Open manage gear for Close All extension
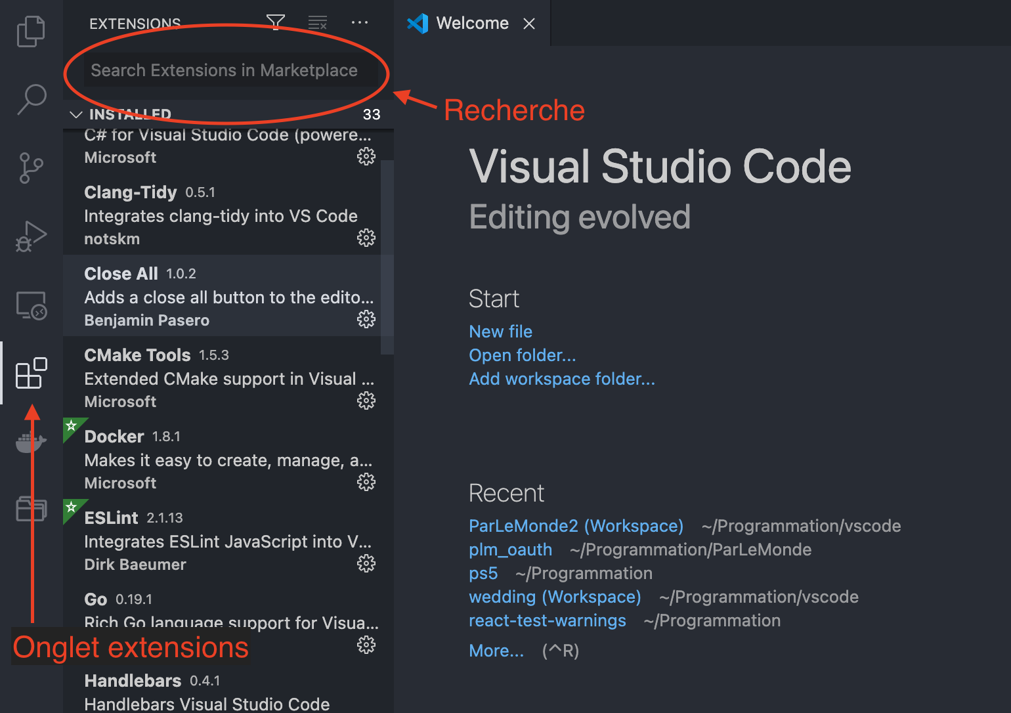Screen dimensions: 1011x713 pyautogui.click(x=366, y=319)
